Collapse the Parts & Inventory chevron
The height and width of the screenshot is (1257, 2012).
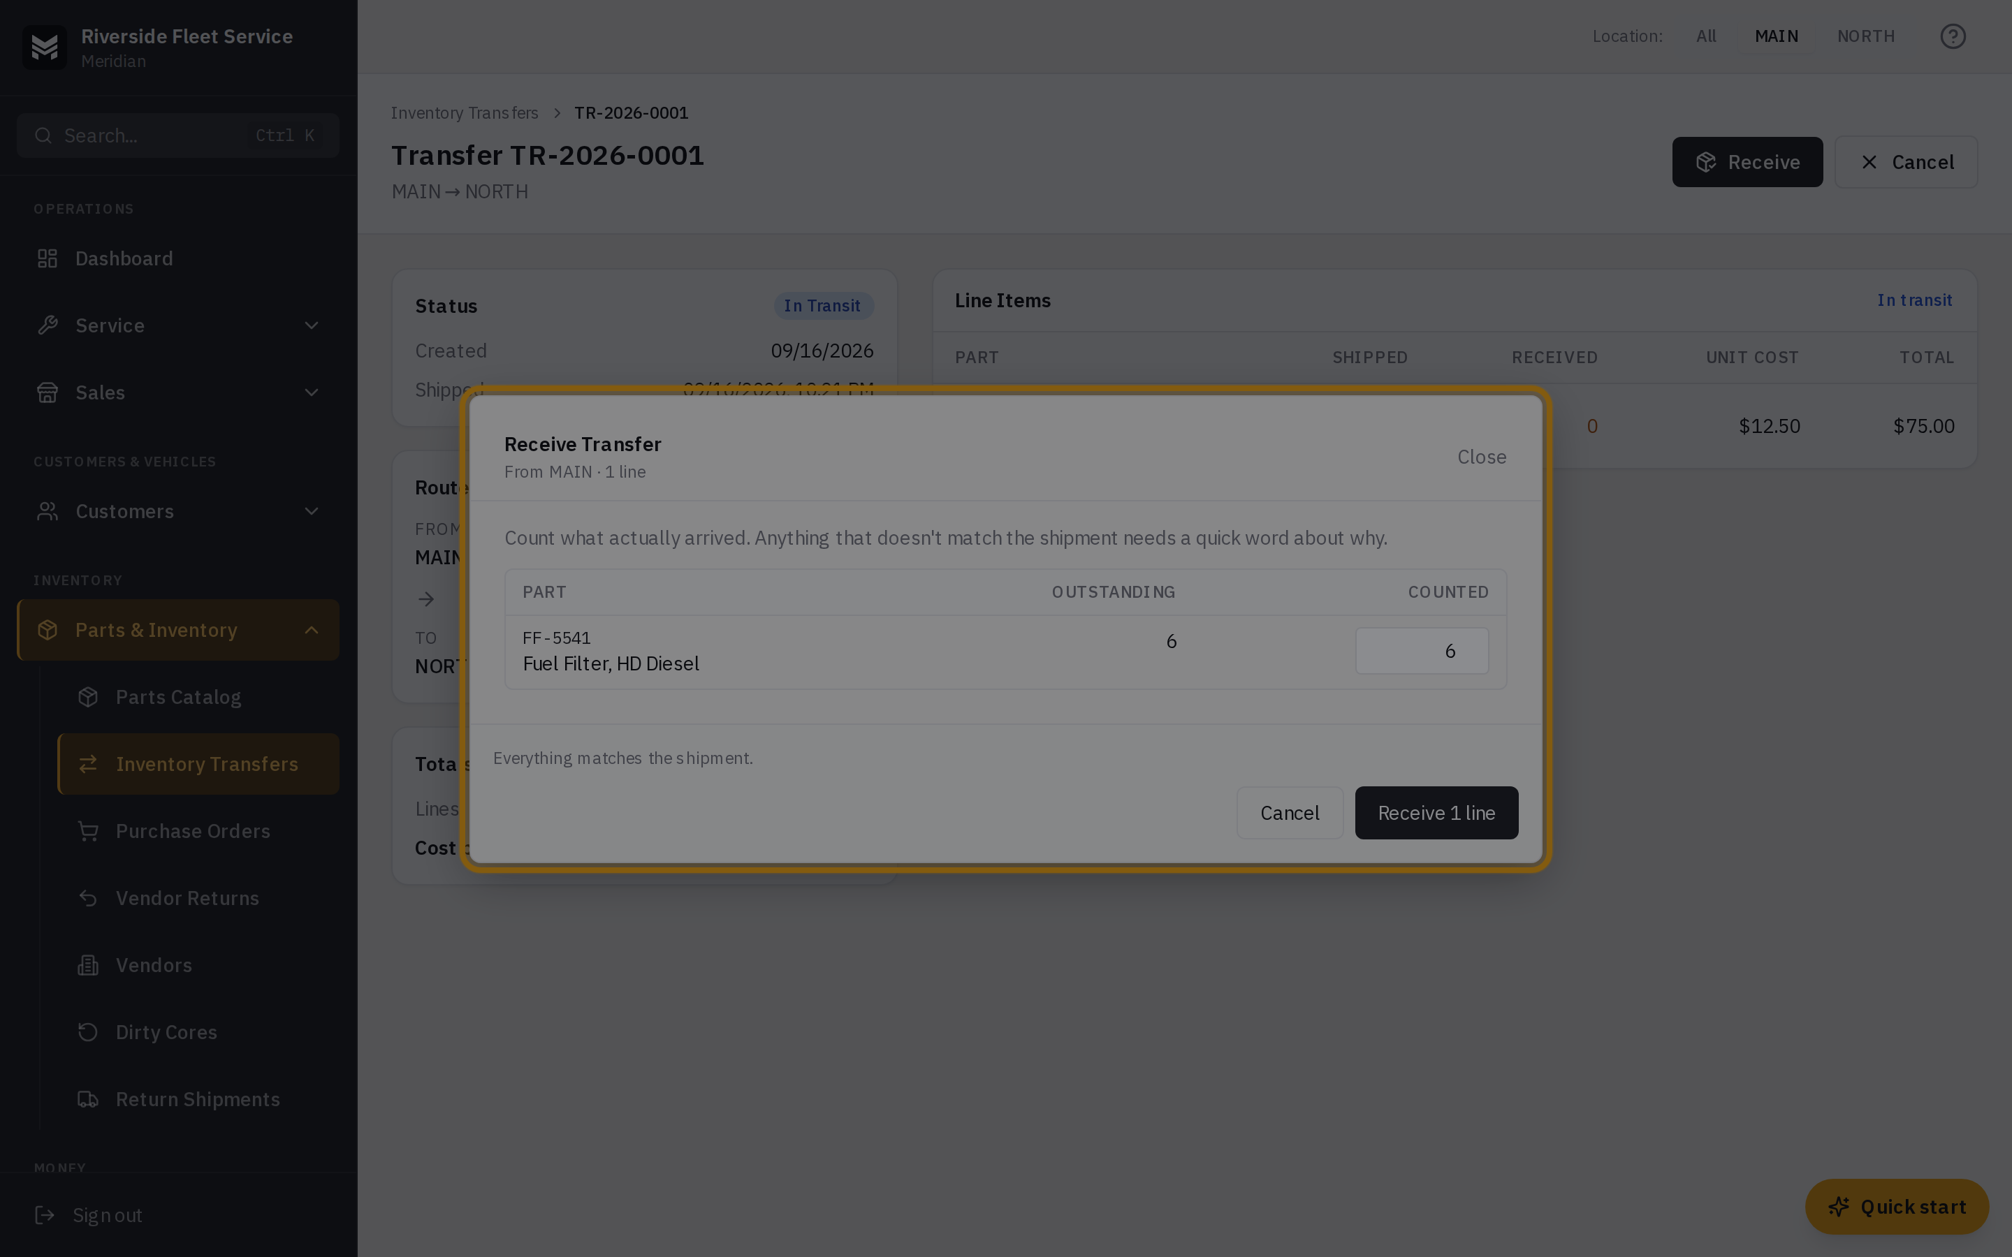click(312, 630)
